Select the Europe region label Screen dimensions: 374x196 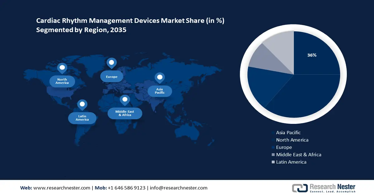(x=112, y=76)
